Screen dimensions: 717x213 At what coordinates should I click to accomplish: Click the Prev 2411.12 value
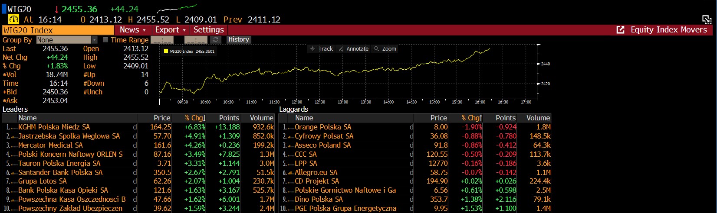(264, 19)
